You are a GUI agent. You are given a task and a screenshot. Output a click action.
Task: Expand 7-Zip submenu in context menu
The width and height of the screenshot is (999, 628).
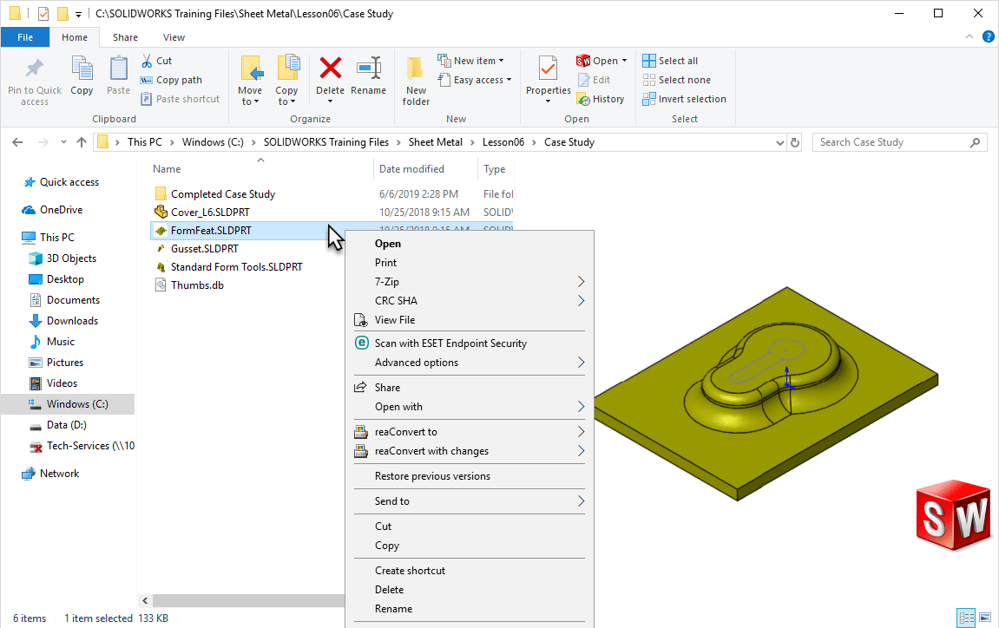coord(469,282)
